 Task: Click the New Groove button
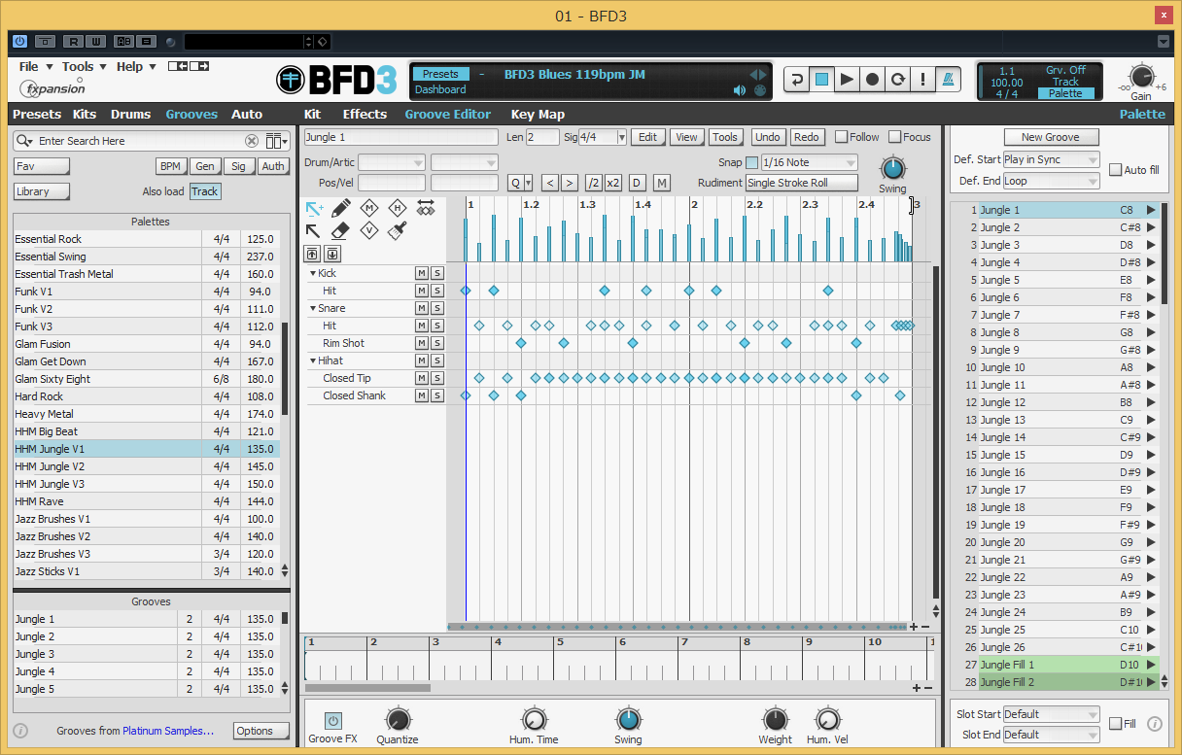tap(1051, 137)
